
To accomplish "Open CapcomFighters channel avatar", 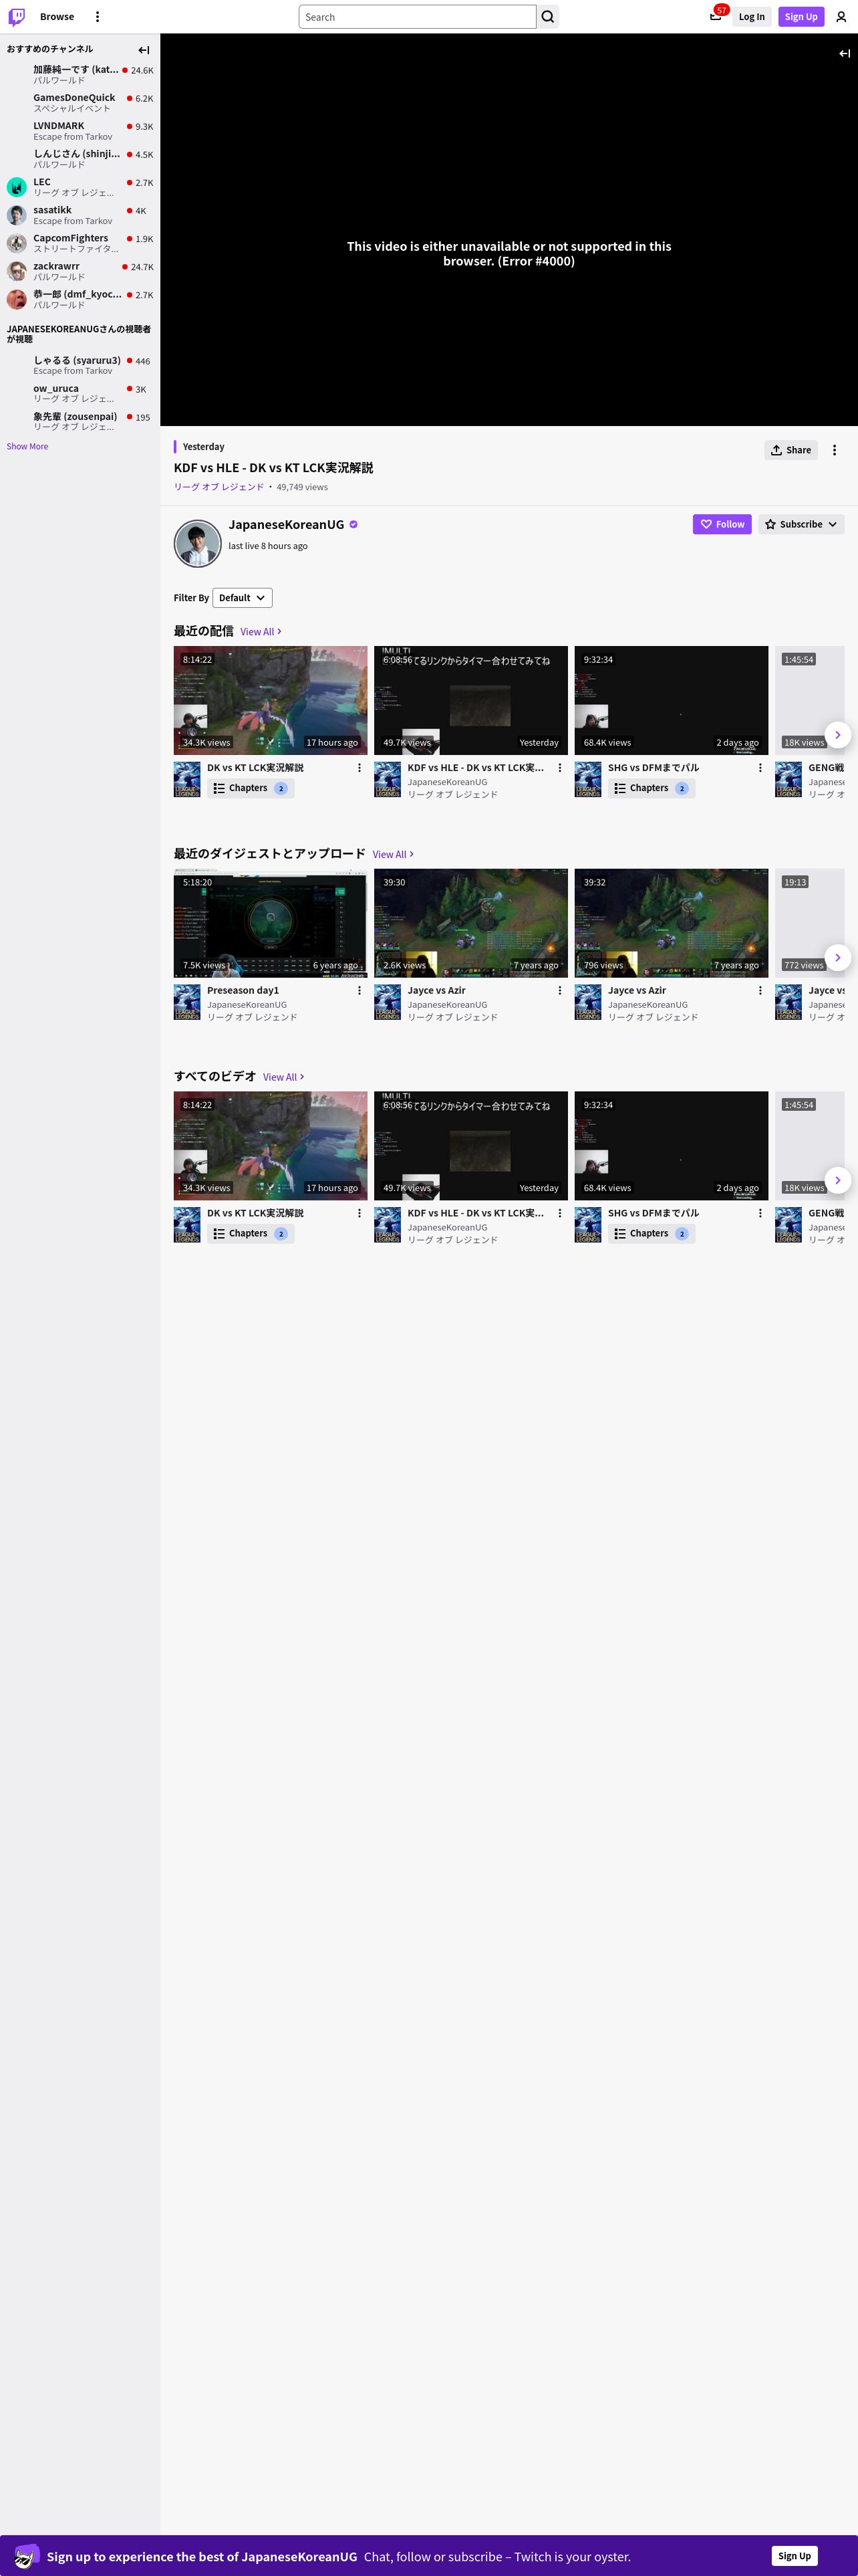I will [17, 243].
